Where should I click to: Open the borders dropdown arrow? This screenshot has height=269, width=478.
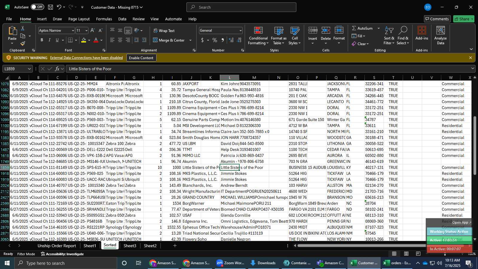(76, 40)
